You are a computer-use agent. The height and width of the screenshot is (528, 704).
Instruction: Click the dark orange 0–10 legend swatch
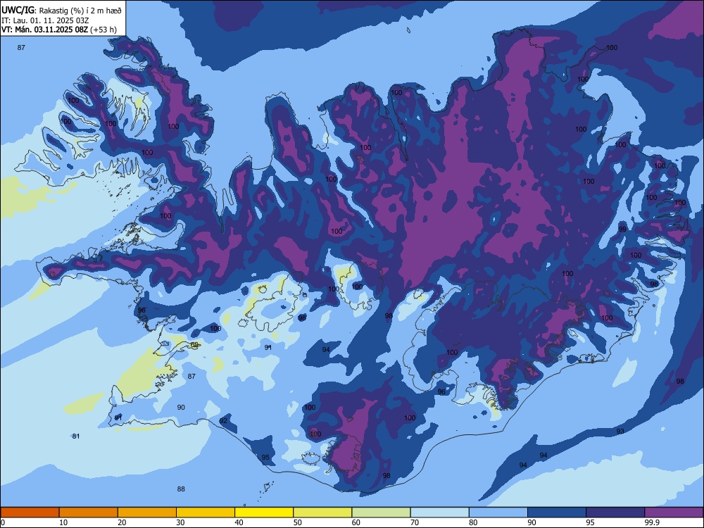point(30,513)
